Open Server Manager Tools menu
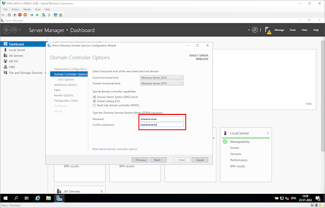 pos(292,30)
